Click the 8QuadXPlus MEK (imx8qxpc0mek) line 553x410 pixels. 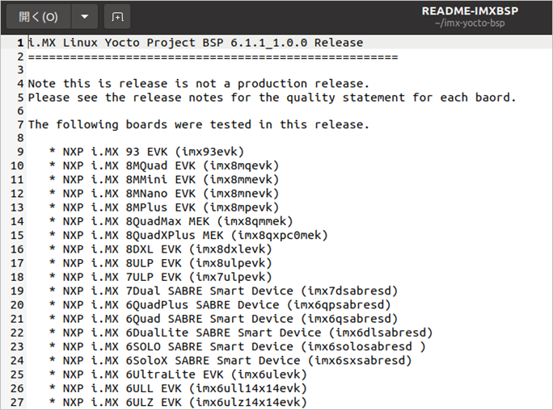click(x=187, y=235)
